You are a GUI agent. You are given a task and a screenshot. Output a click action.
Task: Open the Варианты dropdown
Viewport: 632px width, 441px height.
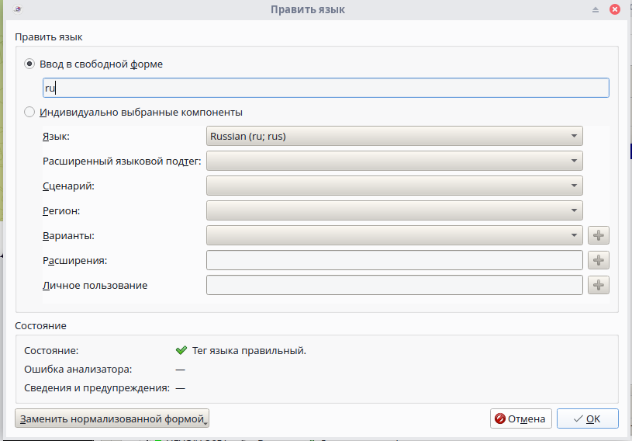[395, 235]
